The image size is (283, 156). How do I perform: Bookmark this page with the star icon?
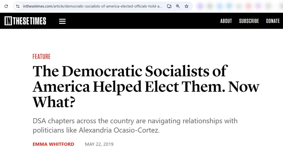pos(186,6)
